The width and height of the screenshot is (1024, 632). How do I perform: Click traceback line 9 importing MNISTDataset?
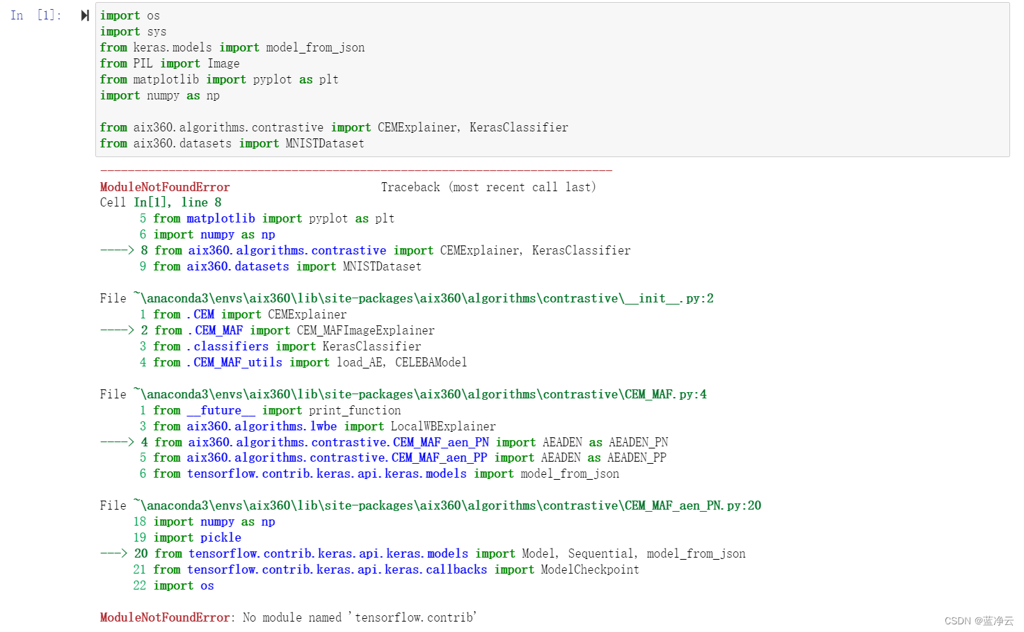280,266
